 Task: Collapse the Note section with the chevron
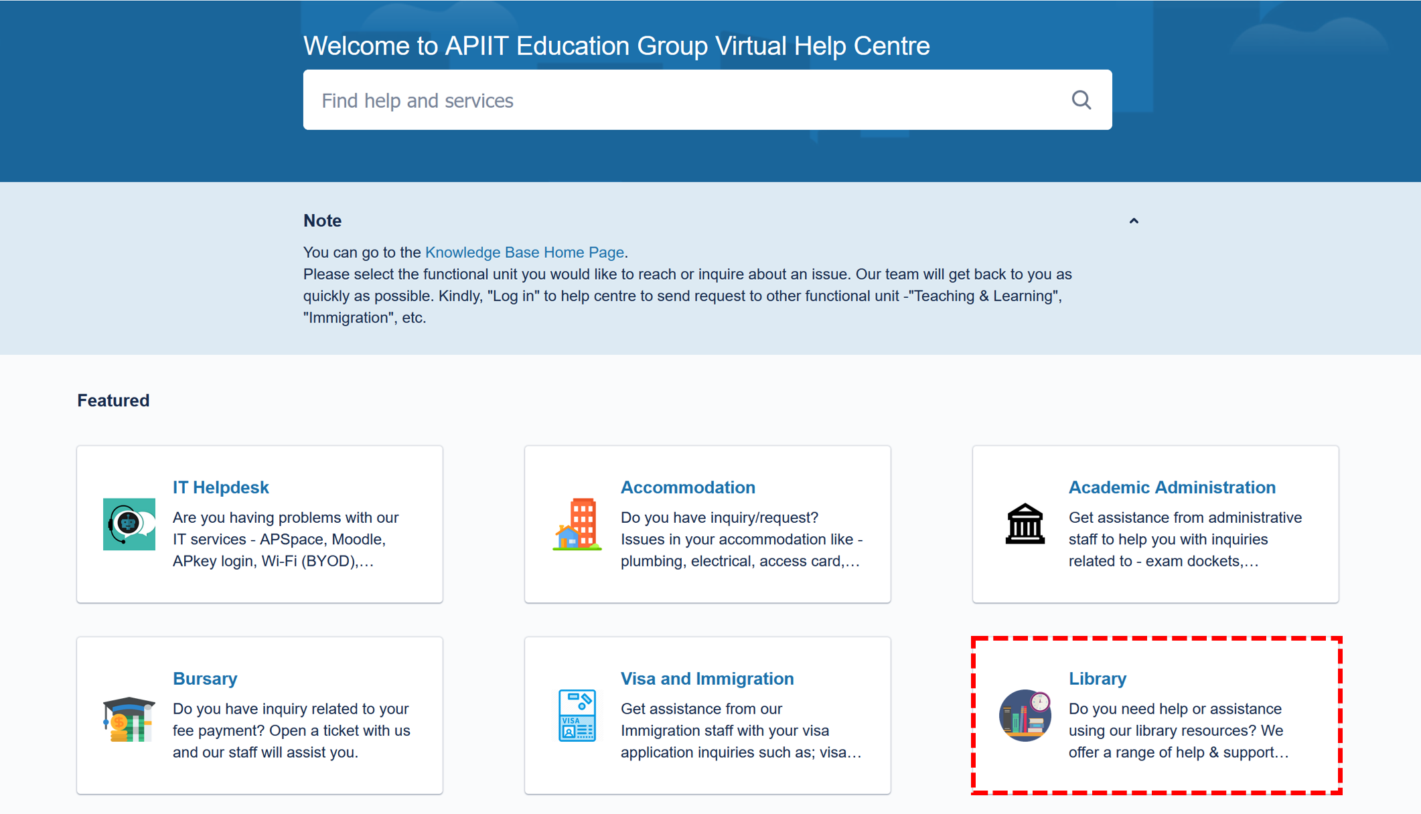(1134, 221)
